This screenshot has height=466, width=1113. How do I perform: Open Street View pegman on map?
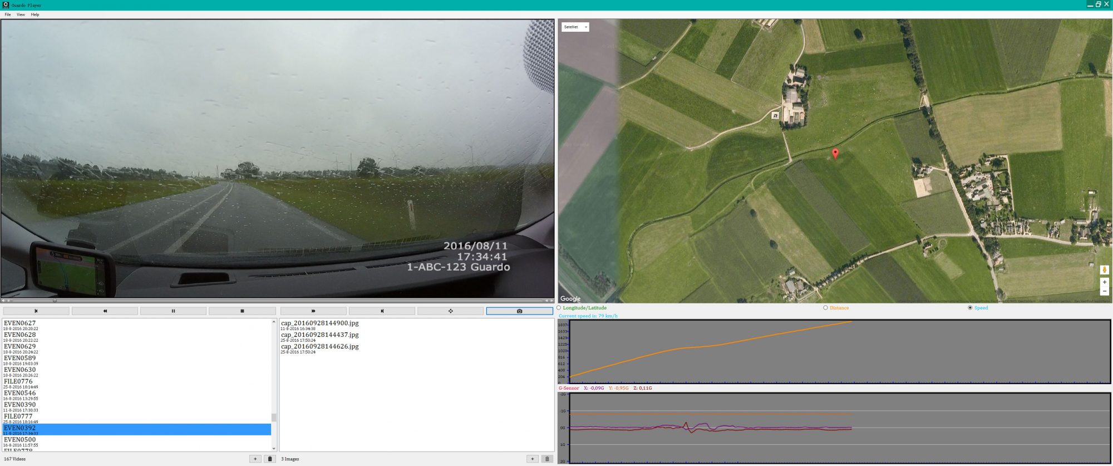click(x=1104, y=270)
